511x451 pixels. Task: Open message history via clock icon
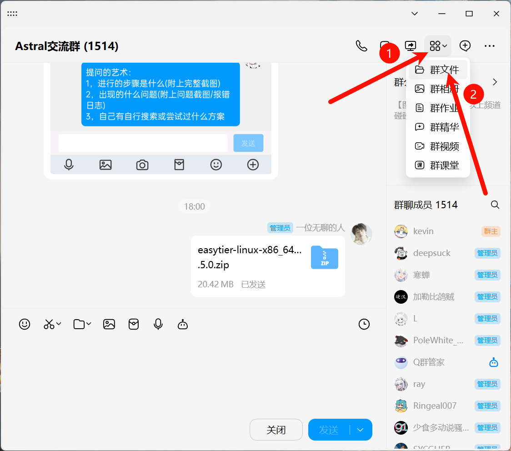point(364,324)
